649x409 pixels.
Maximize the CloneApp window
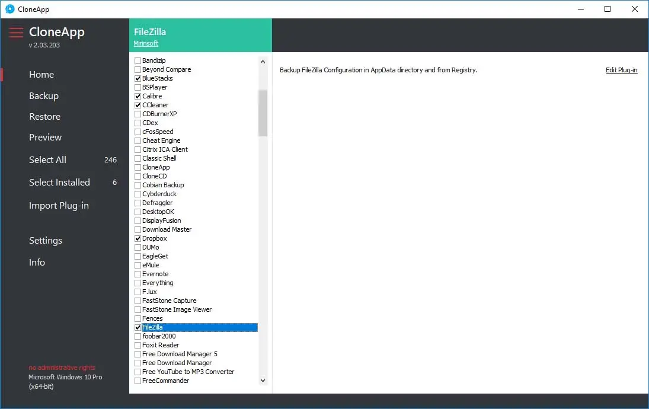(x=607, y=9)
